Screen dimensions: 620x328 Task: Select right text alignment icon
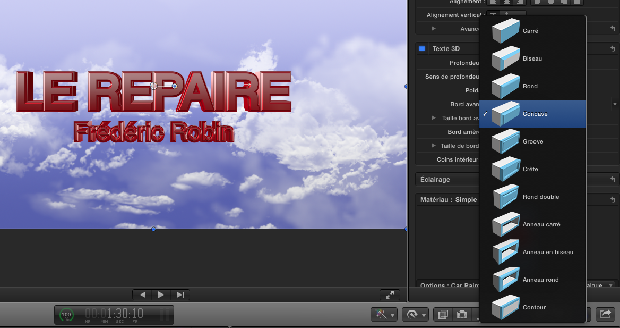(x=520, y=2)
